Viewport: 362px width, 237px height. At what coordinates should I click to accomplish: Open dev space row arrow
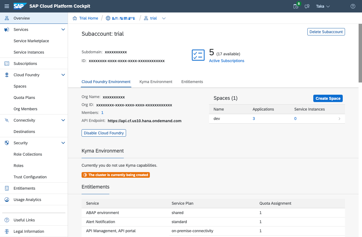tap(339, 119)
